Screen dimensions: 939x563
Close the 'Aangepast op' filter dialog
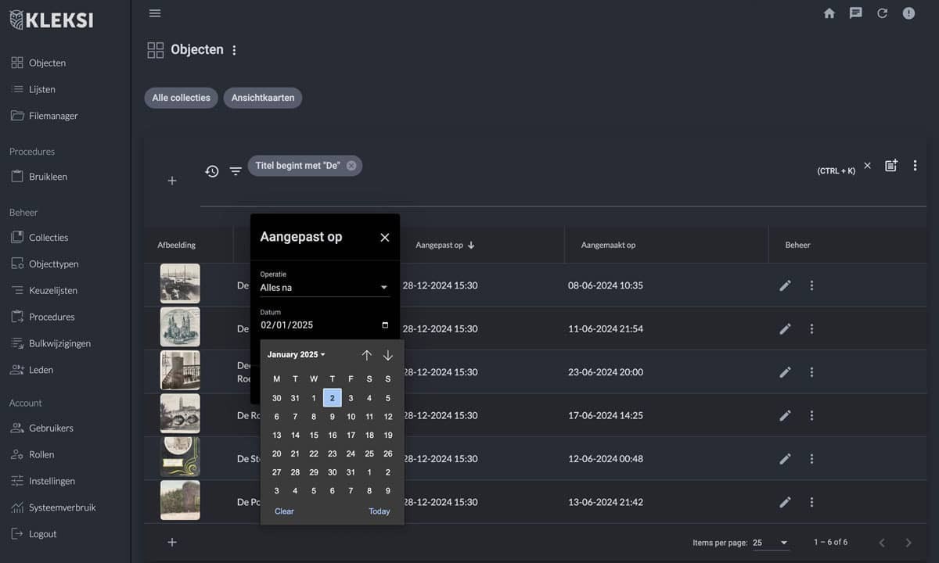pos(384,238)
